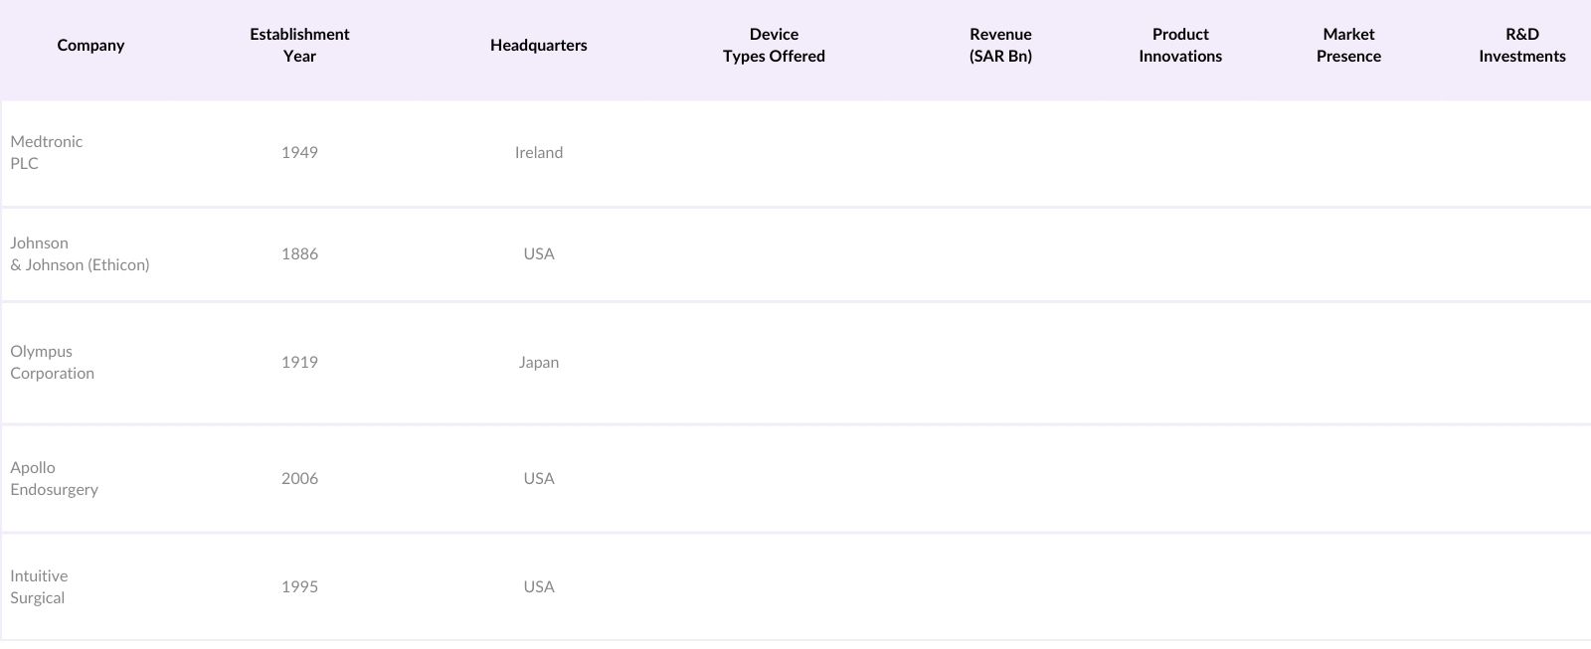This screenshot has height=649, width=1591.
Task: Select the R&D Investments column header
Action: click(1521, 46)
